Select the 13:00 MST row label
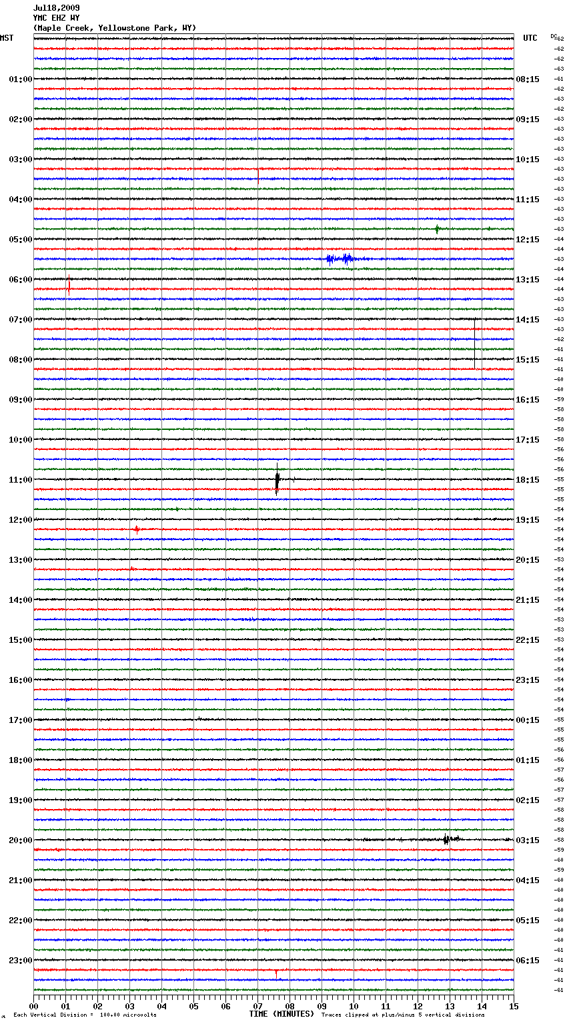 pos(21,560)
